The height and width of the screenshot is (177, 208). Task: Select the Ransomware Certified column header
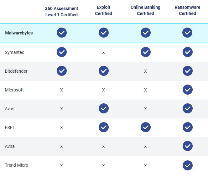point(187,11)
